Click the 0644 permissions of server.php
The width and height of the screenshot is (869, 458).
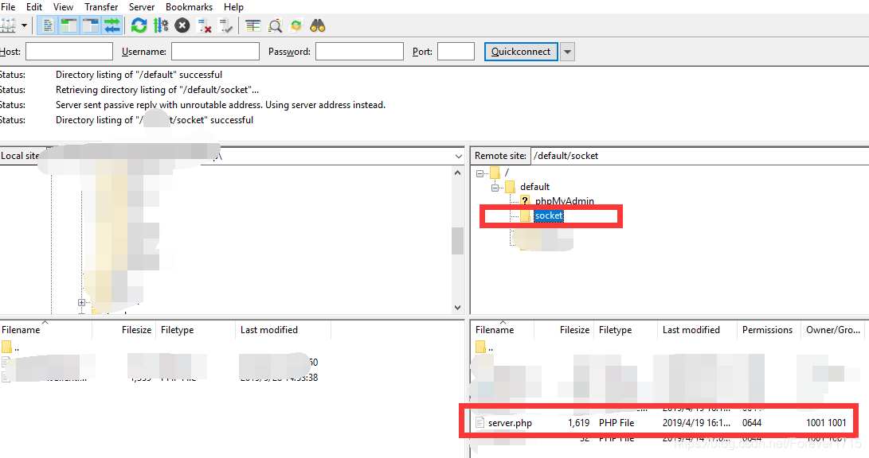coord(752,423)
